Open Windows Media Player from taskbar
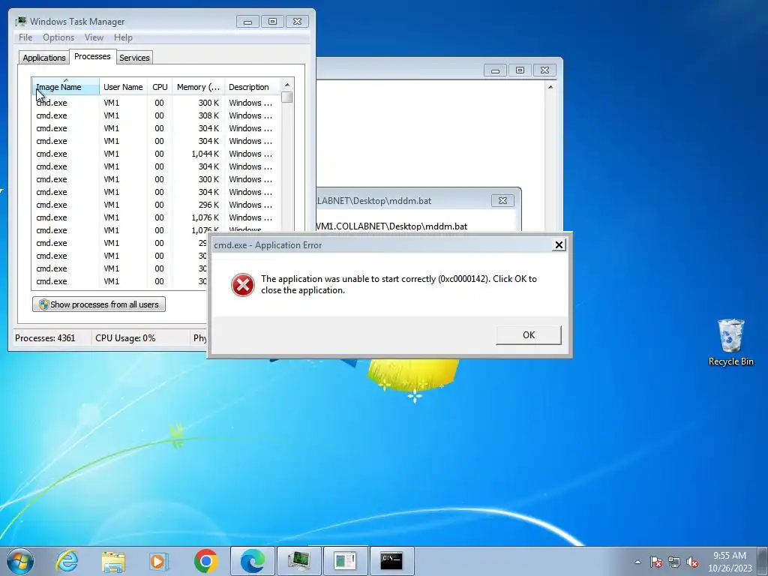768x576 pixels. [159, 561]
